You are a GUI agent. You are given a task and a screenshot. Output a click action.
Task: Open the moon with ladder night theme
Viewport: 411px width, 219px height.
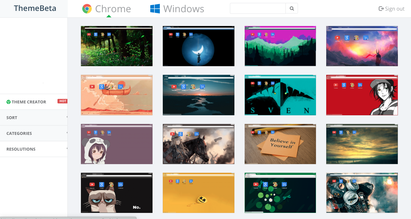[198, 46]
